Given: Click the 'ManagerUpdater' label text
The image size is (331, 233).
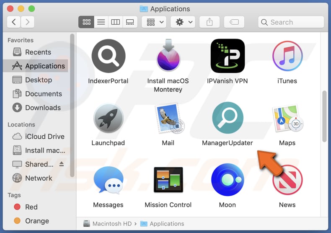Looking at the screenshot, I should coord(228,143).
